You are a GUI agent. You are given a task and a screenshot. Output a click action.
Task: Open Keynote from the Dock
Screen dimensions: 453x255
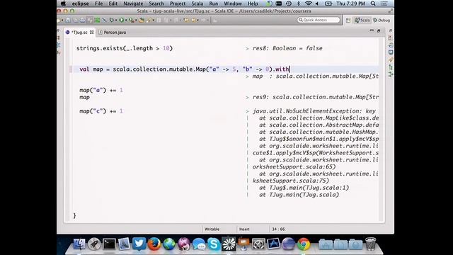[243, 244]
